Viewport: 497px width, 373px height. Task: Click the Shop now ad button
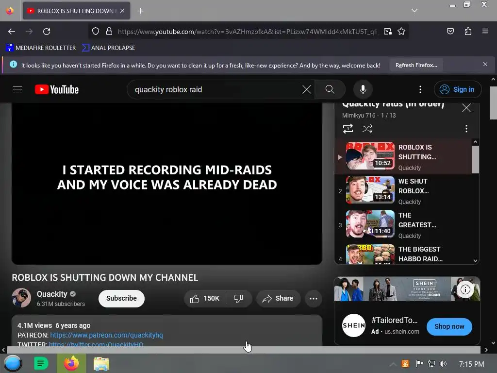[449, 326]
